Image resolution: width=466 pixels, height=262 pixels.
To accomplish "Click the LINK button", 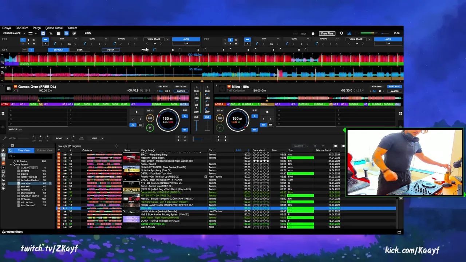I will (88, 33).
